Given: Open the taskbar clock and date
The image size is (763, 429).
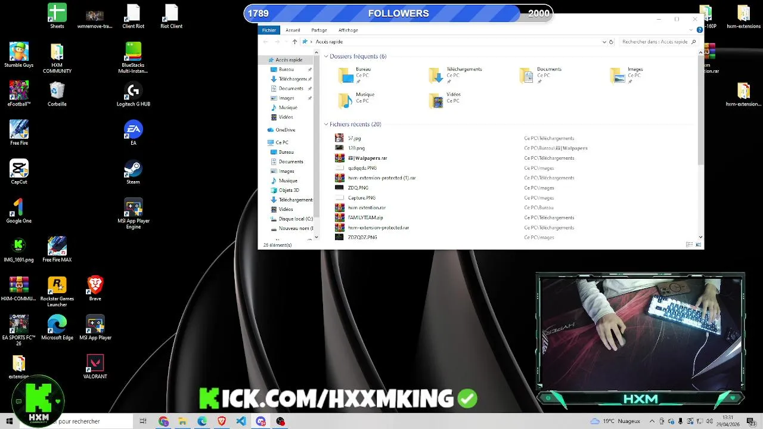Looking at the screenshot, I should (x=728, y=421).
